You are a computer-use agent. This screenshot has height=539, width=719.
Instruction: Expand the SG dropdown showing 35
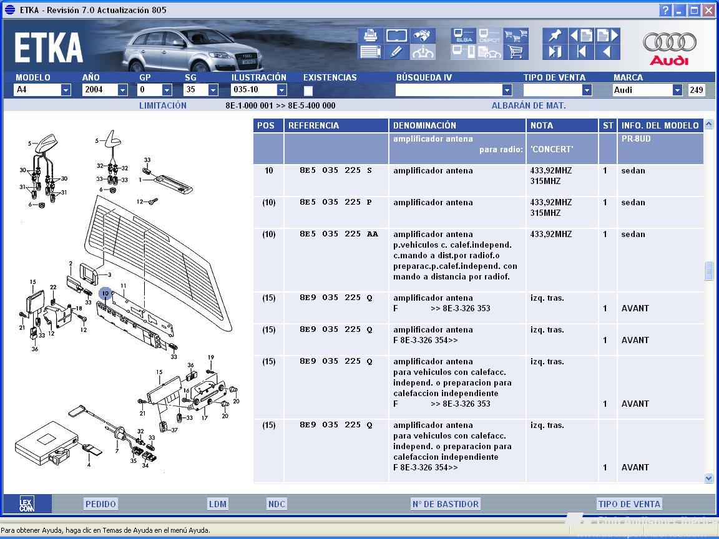[x=213, y=90]
